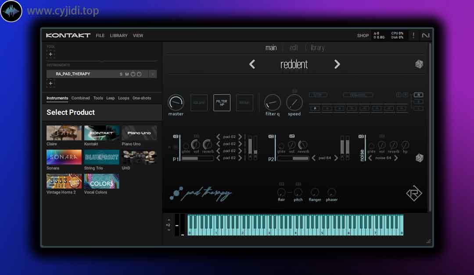Screen dimensions: 474x275
Task: Open the Vocal Colors product thumbnail
Action: point(101,181)
